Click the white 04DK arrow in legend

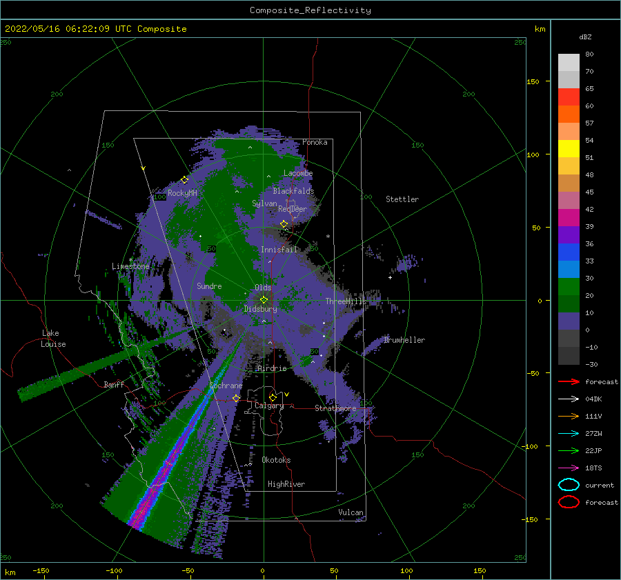569,399
